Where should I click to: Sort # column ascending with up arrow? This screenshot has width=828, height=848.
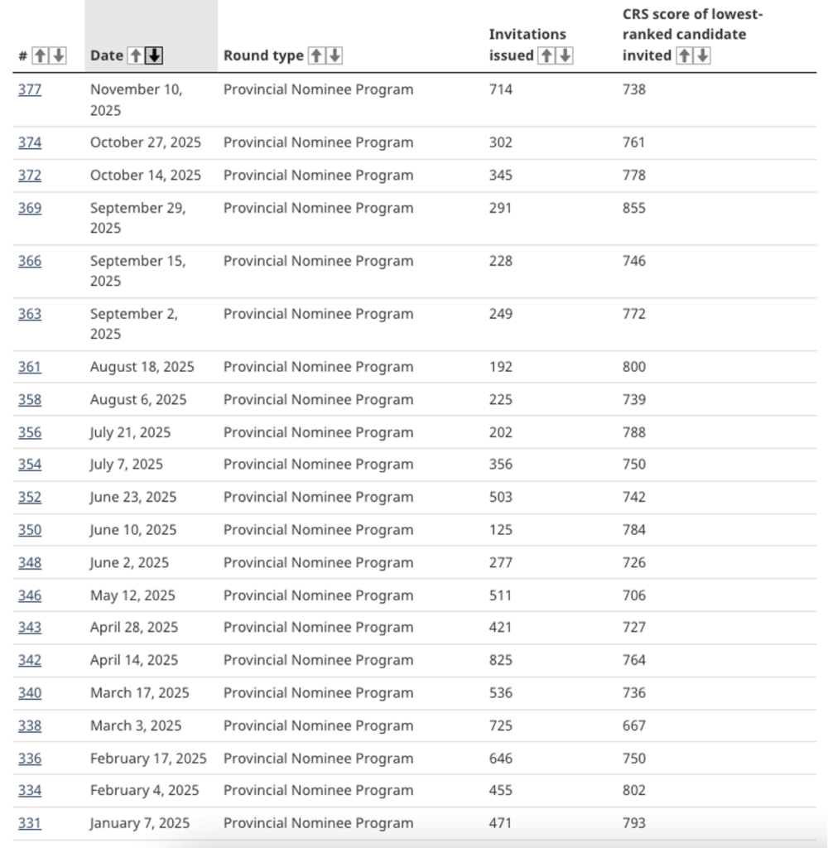[x=39, y=55]
